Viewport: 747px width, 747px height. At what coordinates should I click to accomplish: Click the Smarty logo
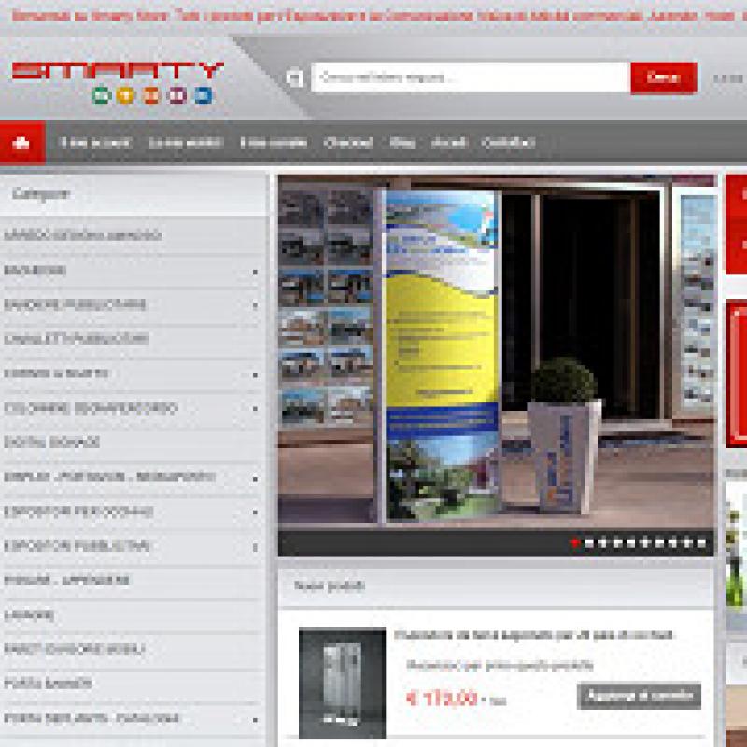point(118,71)
